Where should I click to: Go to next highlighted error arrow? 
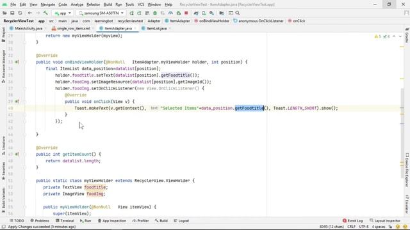[x=400, y=36]
